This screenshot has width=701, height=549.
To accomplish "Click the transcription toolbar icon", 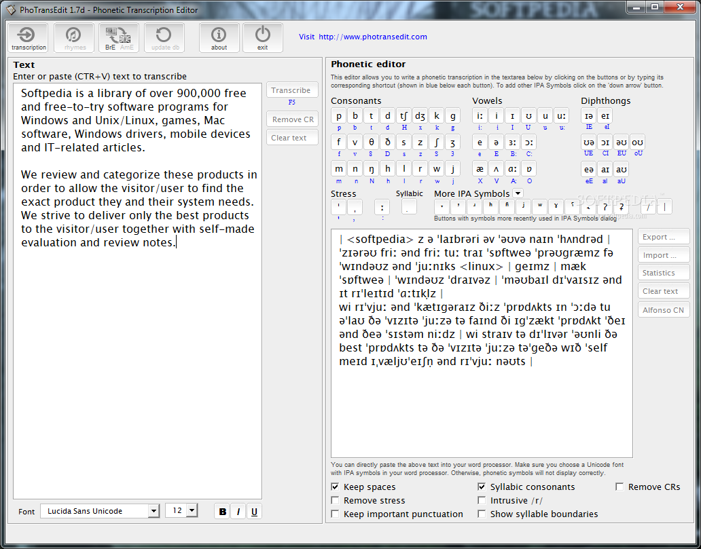I will pos(28,38).
